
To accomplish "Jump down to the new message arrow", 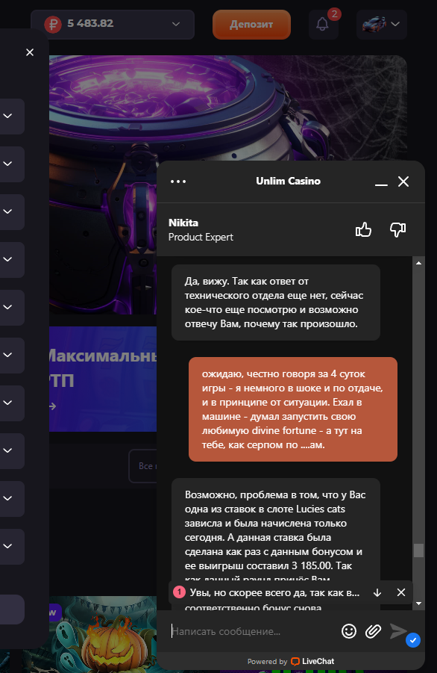I will (x=377, y=593).
